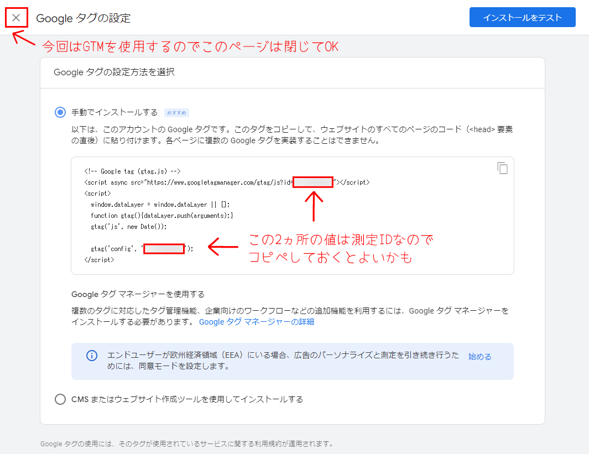Click the redacted ID in gtag config line
This screenshot has height=454, width=589.
click(164, 249)
